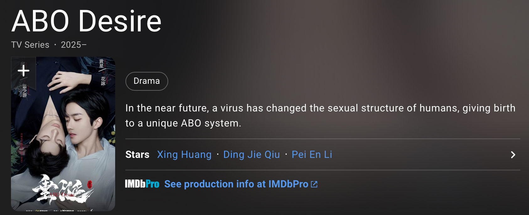Click the ABO Desire title heading
This screenshot has width=529, height=215.
click(x=86, y=21)
